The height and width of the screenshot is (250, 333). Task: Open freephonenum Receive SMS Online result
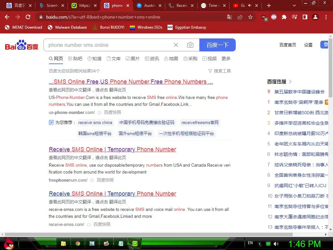pos(112,149)
